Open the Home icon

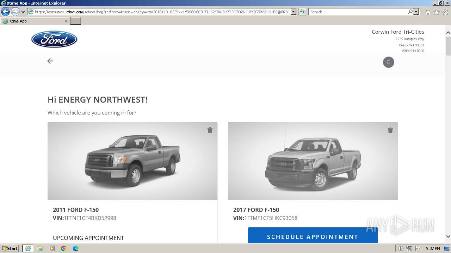pyautogui.click(x=428, y=12)
